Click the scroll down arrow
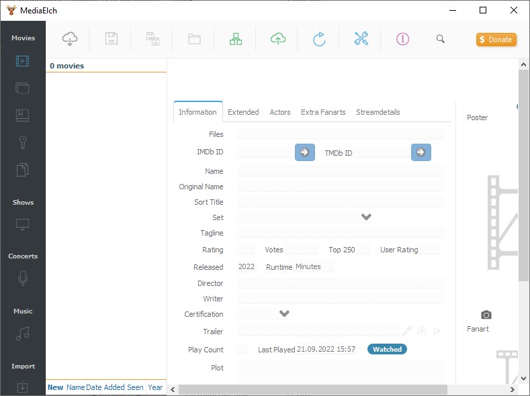Image resolution: width=530 pixels, height=396 pixels. [x=523, y=379]
